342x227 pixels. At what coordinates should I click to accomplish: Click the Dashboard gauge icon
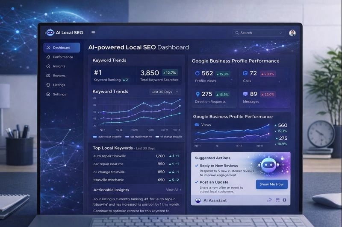tap(48, 48)
